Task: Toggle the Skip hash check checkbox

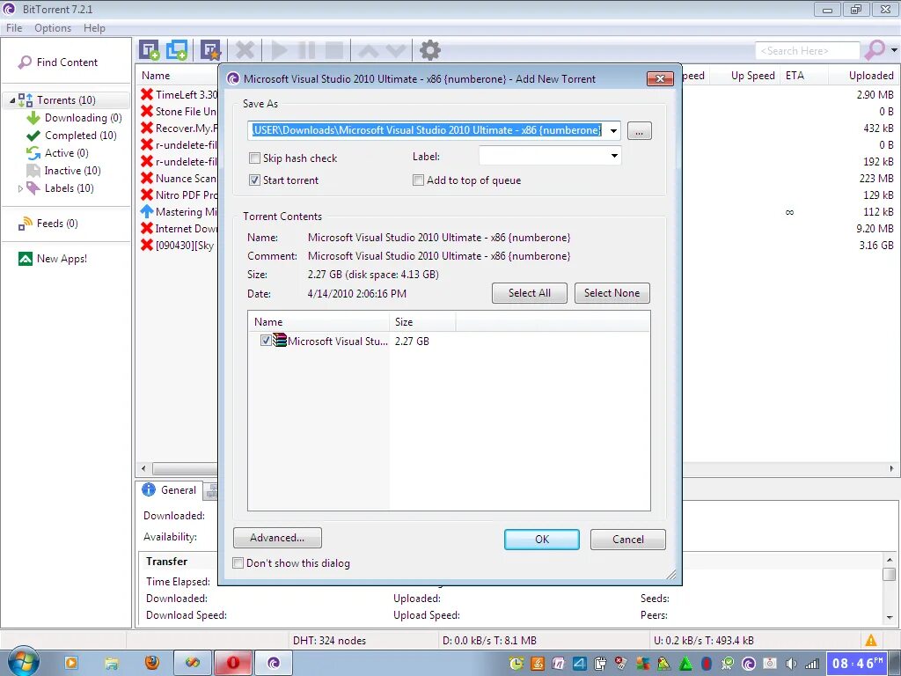Action: pyautogui.click(x=254, y=158)
